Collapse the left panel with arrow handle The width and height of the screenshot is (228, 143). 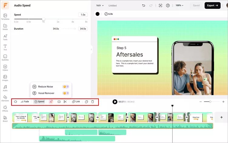92,49
